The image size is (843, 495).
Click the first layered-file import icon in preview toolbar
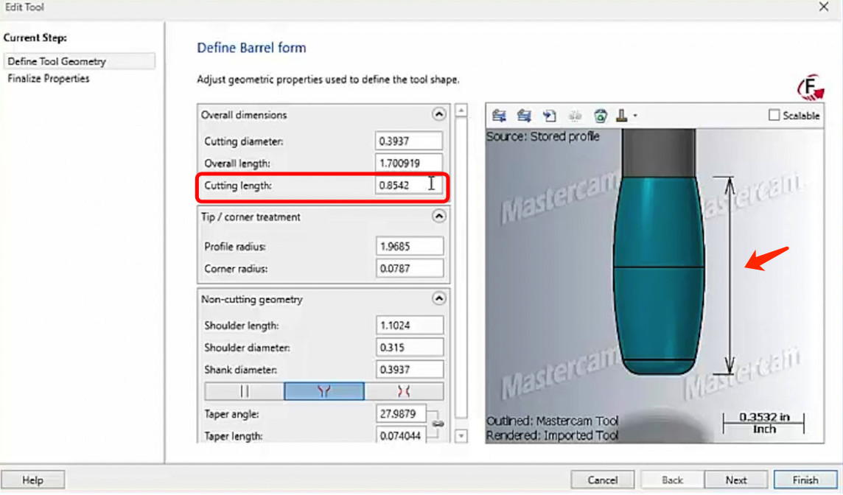pyautogui.click(x=499, y=116)
